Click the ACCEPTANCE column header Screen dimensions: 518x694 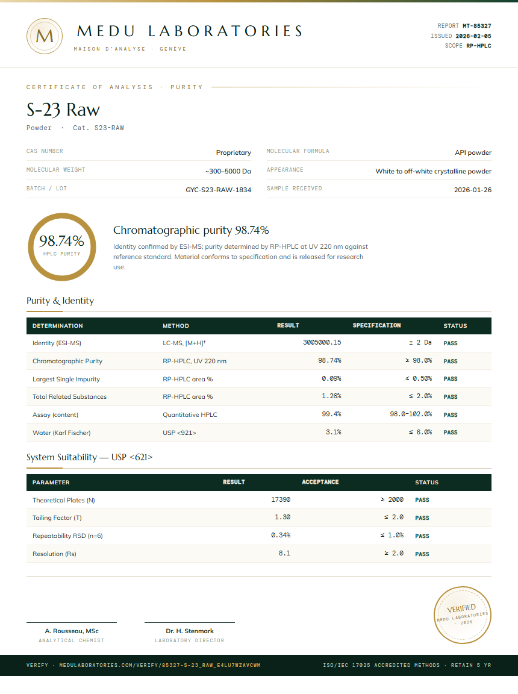(320, 482)
